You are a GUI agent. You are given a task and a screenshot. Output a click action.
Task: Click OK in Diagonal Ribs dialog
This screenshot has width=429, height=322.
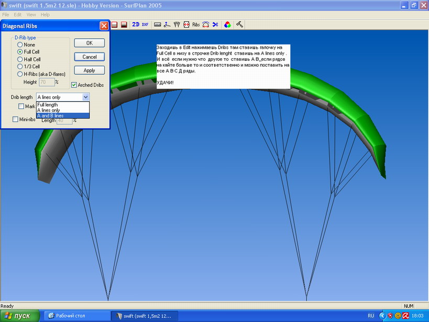[x=89, y=43]
